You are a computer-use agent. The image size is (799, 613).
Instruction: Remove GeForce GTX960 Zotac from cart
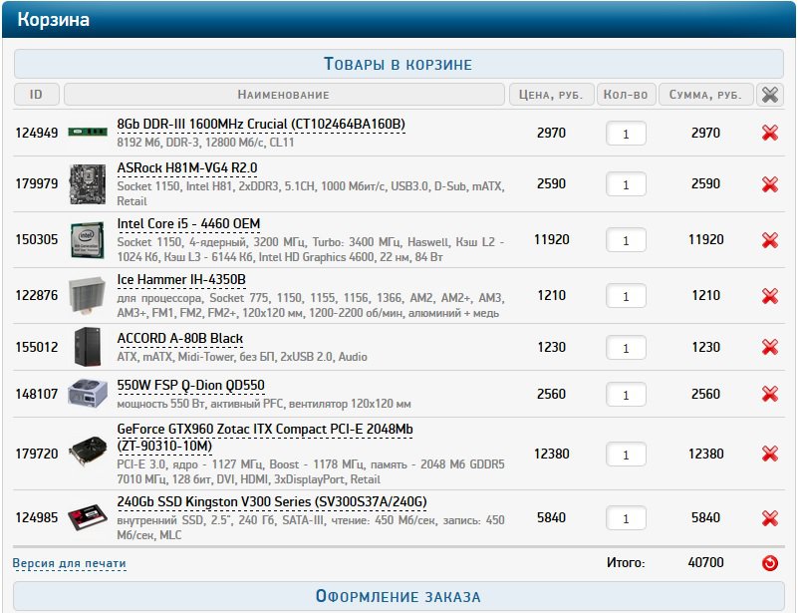[x=769, y=454]
